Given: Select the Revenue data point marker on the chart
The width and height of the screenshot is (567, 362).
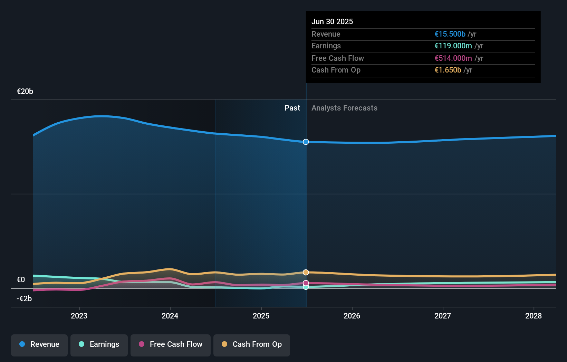Looking at the screenshot, I should coord(306,142).
